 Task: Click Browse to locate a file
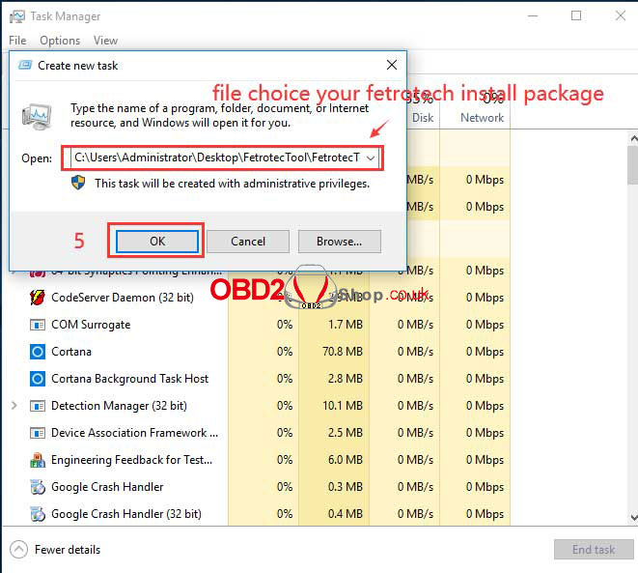(339, 241)
